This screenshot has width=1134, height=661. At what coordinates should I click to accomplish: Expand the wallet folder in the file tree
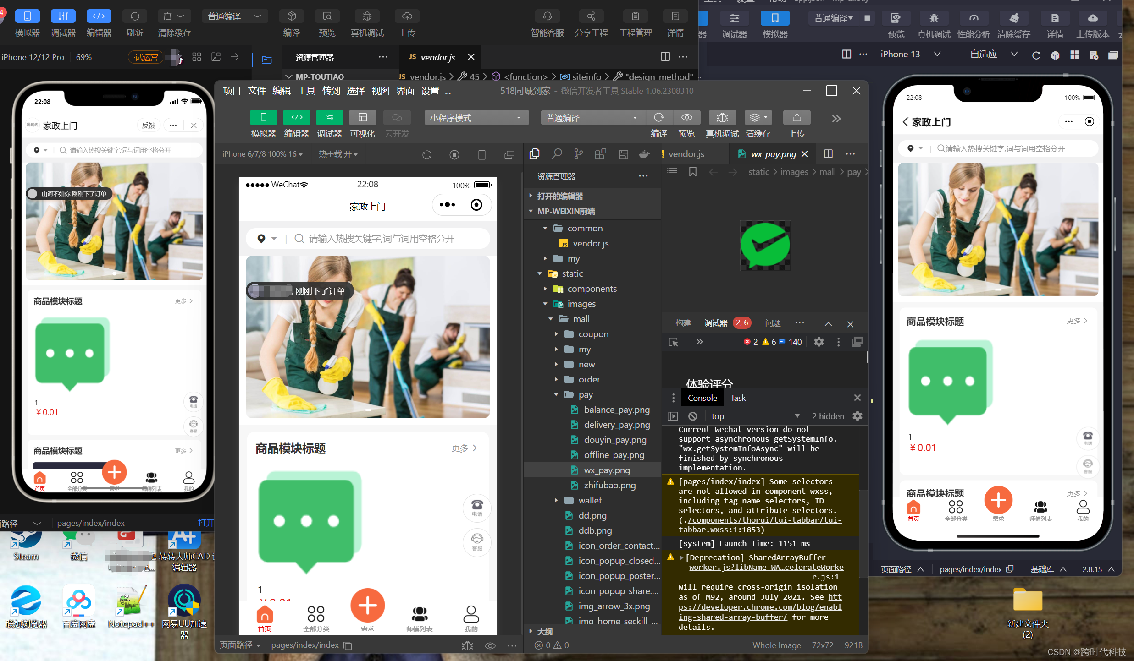(590, 500)
